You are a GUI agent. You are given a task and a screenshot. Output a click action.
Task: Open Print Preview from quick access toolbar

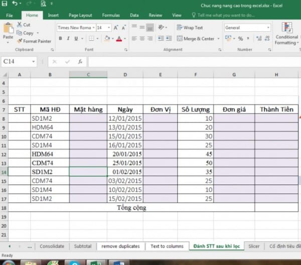pos(43,4)
